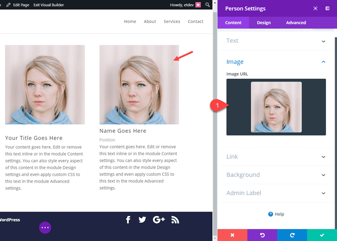Discard changes using the red X icon
Image resolution: width=337 pixels, height=241 pixels.
[x=232, y=235]
